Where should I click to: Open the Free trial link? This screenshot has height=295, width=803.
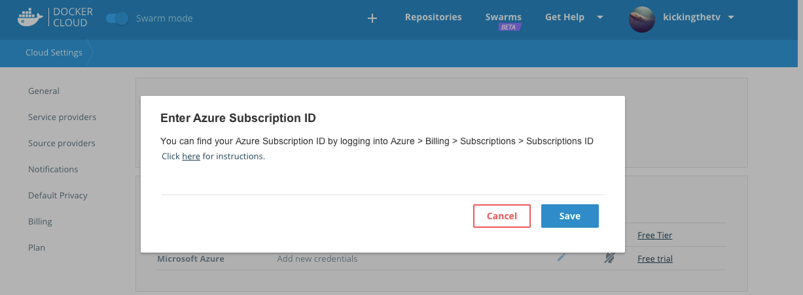[x=655, y=258]
